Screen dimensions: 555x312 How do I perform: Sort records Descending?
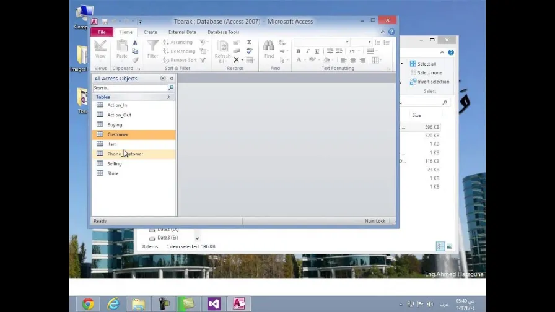179,51
